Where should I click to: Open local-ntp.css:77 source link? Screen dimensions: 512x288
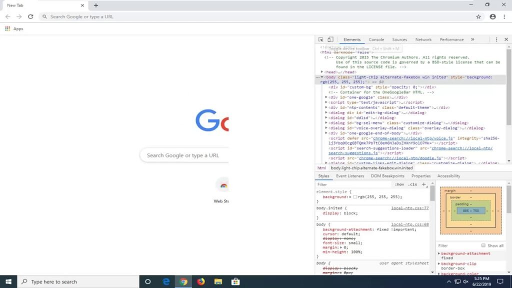pos(410,208)
